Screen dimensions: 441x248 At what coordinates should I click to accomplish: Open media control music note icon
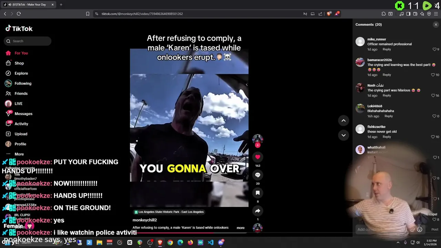coord(401,14)
